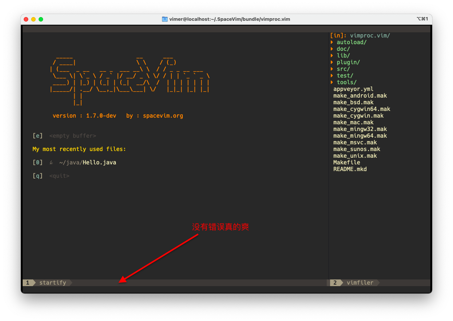Open the doc/ directory name
453x321 pixels.
point(343,49)
